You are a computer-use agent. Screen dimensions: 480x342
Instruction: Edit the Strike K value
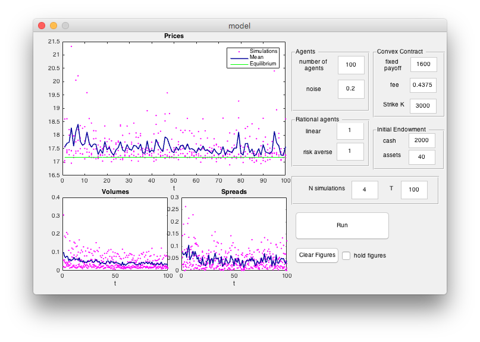click(423, 105)
